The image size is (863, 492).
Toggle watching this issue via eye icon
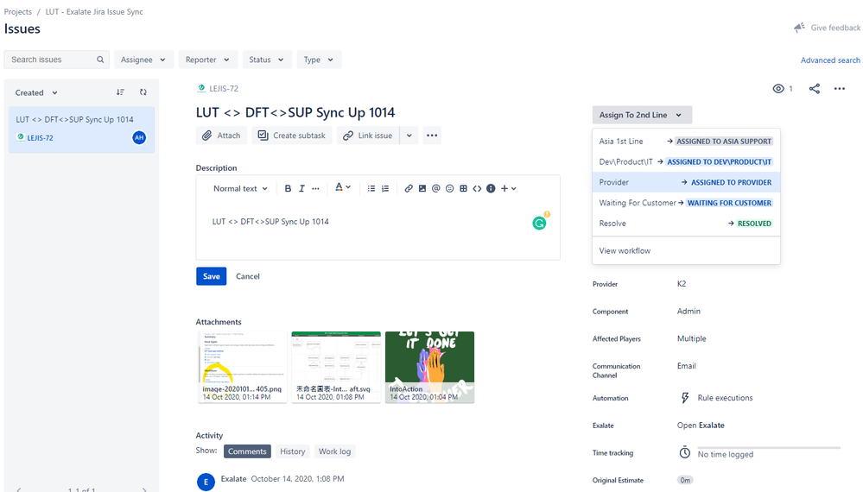[x=778, y=89]
